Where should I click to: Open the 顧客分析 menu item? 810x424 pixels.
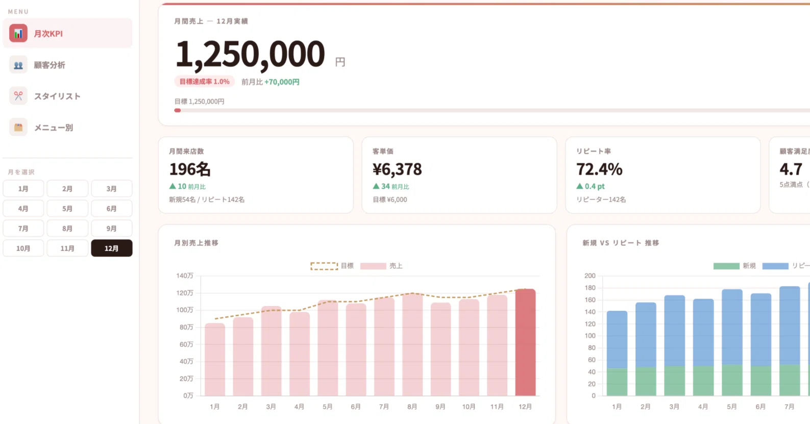[67, 65]
